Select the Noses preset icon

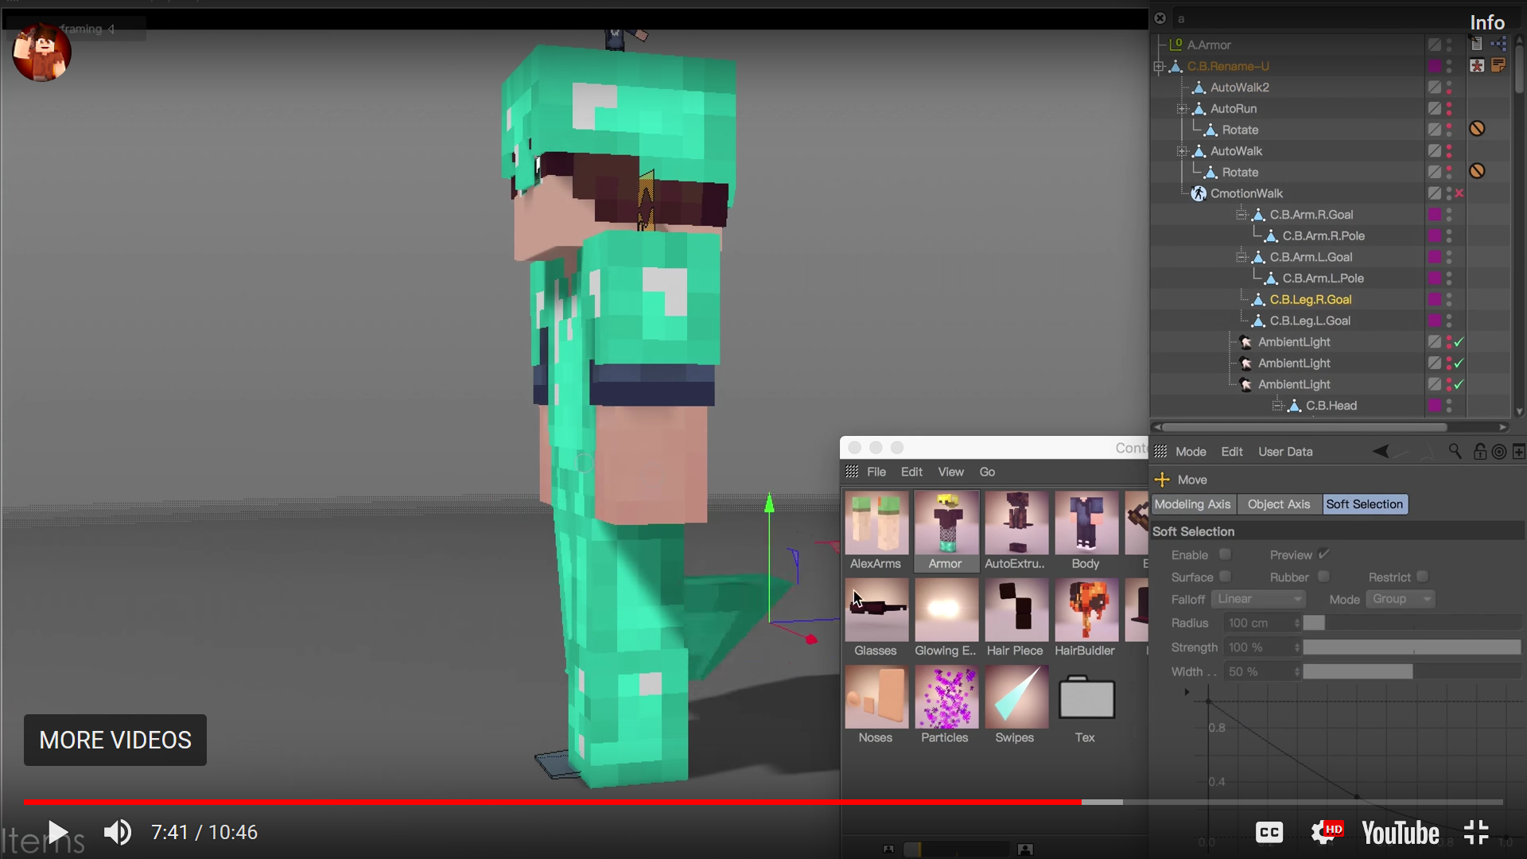[x=876, y=698]
